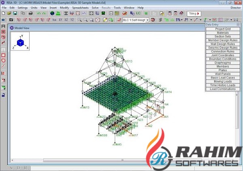This screenshot has width=243, height=171.
Task: Open the Units menu
Action: click(34, 8)
